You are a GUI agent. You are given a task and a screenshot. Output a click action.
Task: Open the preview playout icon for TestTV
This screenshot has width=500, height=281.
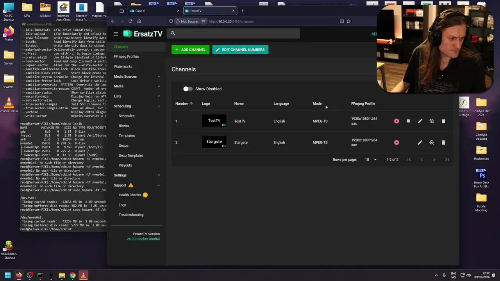tap(432, 121)
